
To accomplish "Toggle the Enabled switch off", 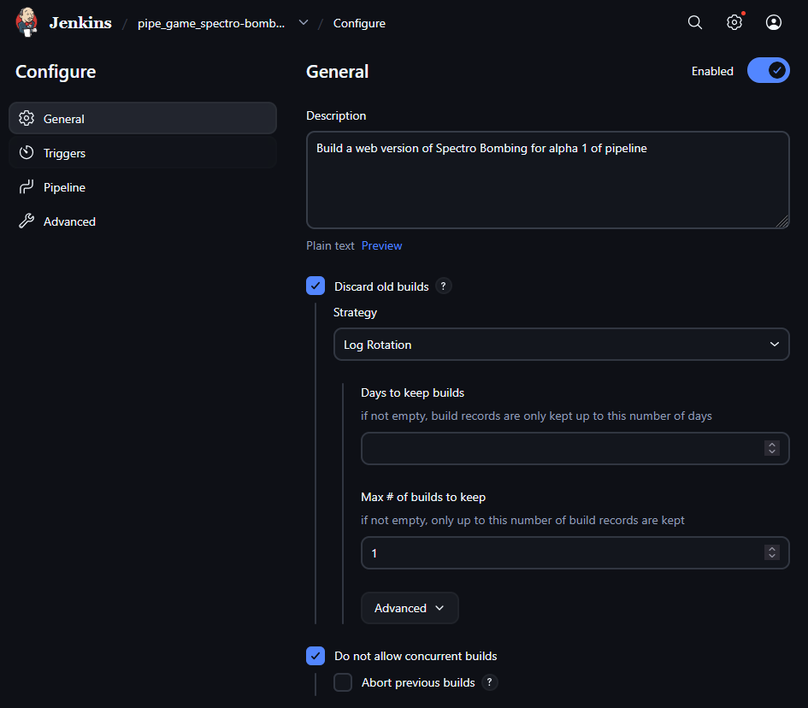I will [x=768, y=71].
